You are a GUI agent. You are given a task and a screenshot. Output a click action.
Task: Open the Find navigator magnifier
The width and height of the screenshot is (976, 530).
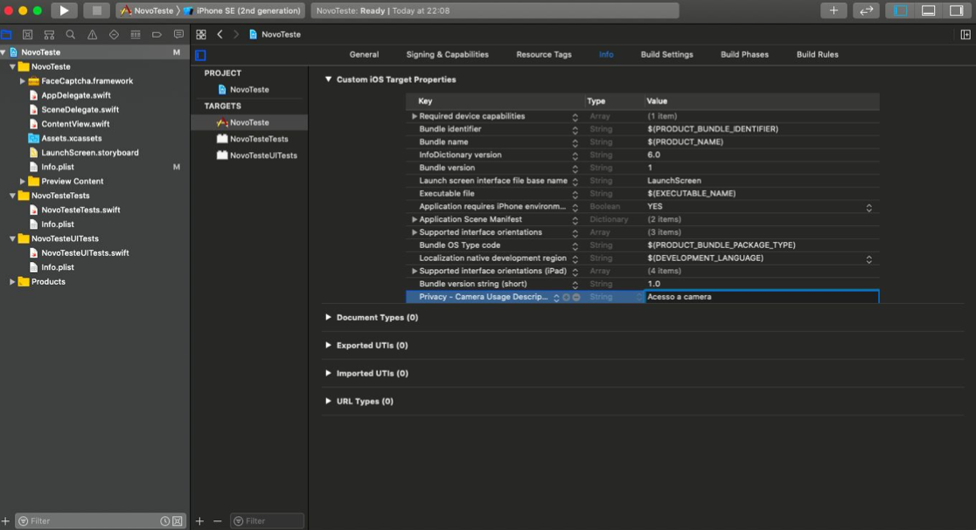[70, 35]
